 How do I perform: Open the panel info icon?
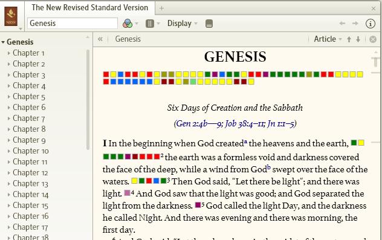point(371,24)
